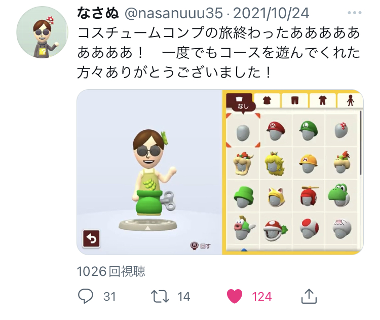Choose the yellow Builder Mario helmet
380x320 pixels.
tap(308, 164)
